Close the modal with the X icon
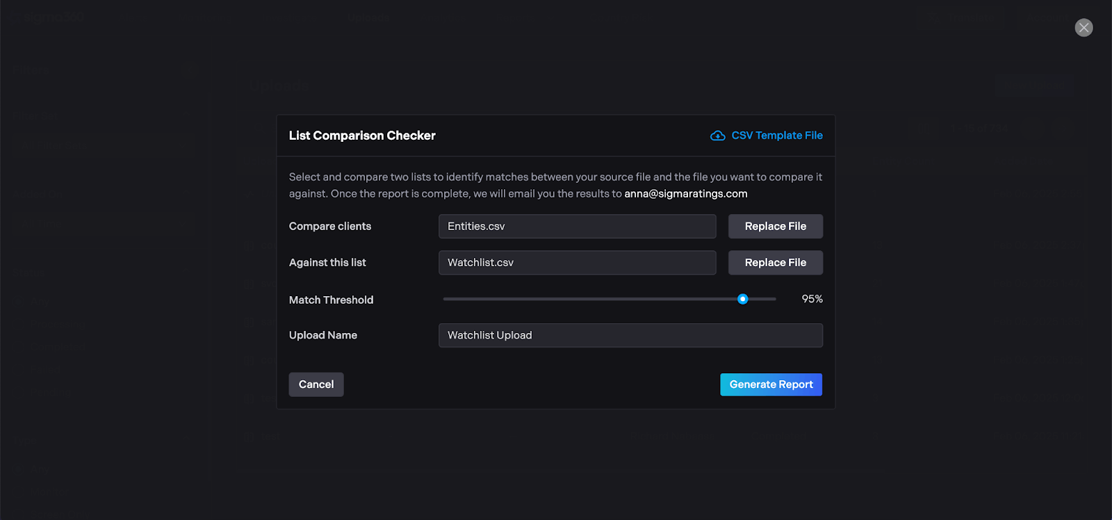The height and width of the screenshot is (520, 1112). pyautogui.click(x=1084, y=28)
